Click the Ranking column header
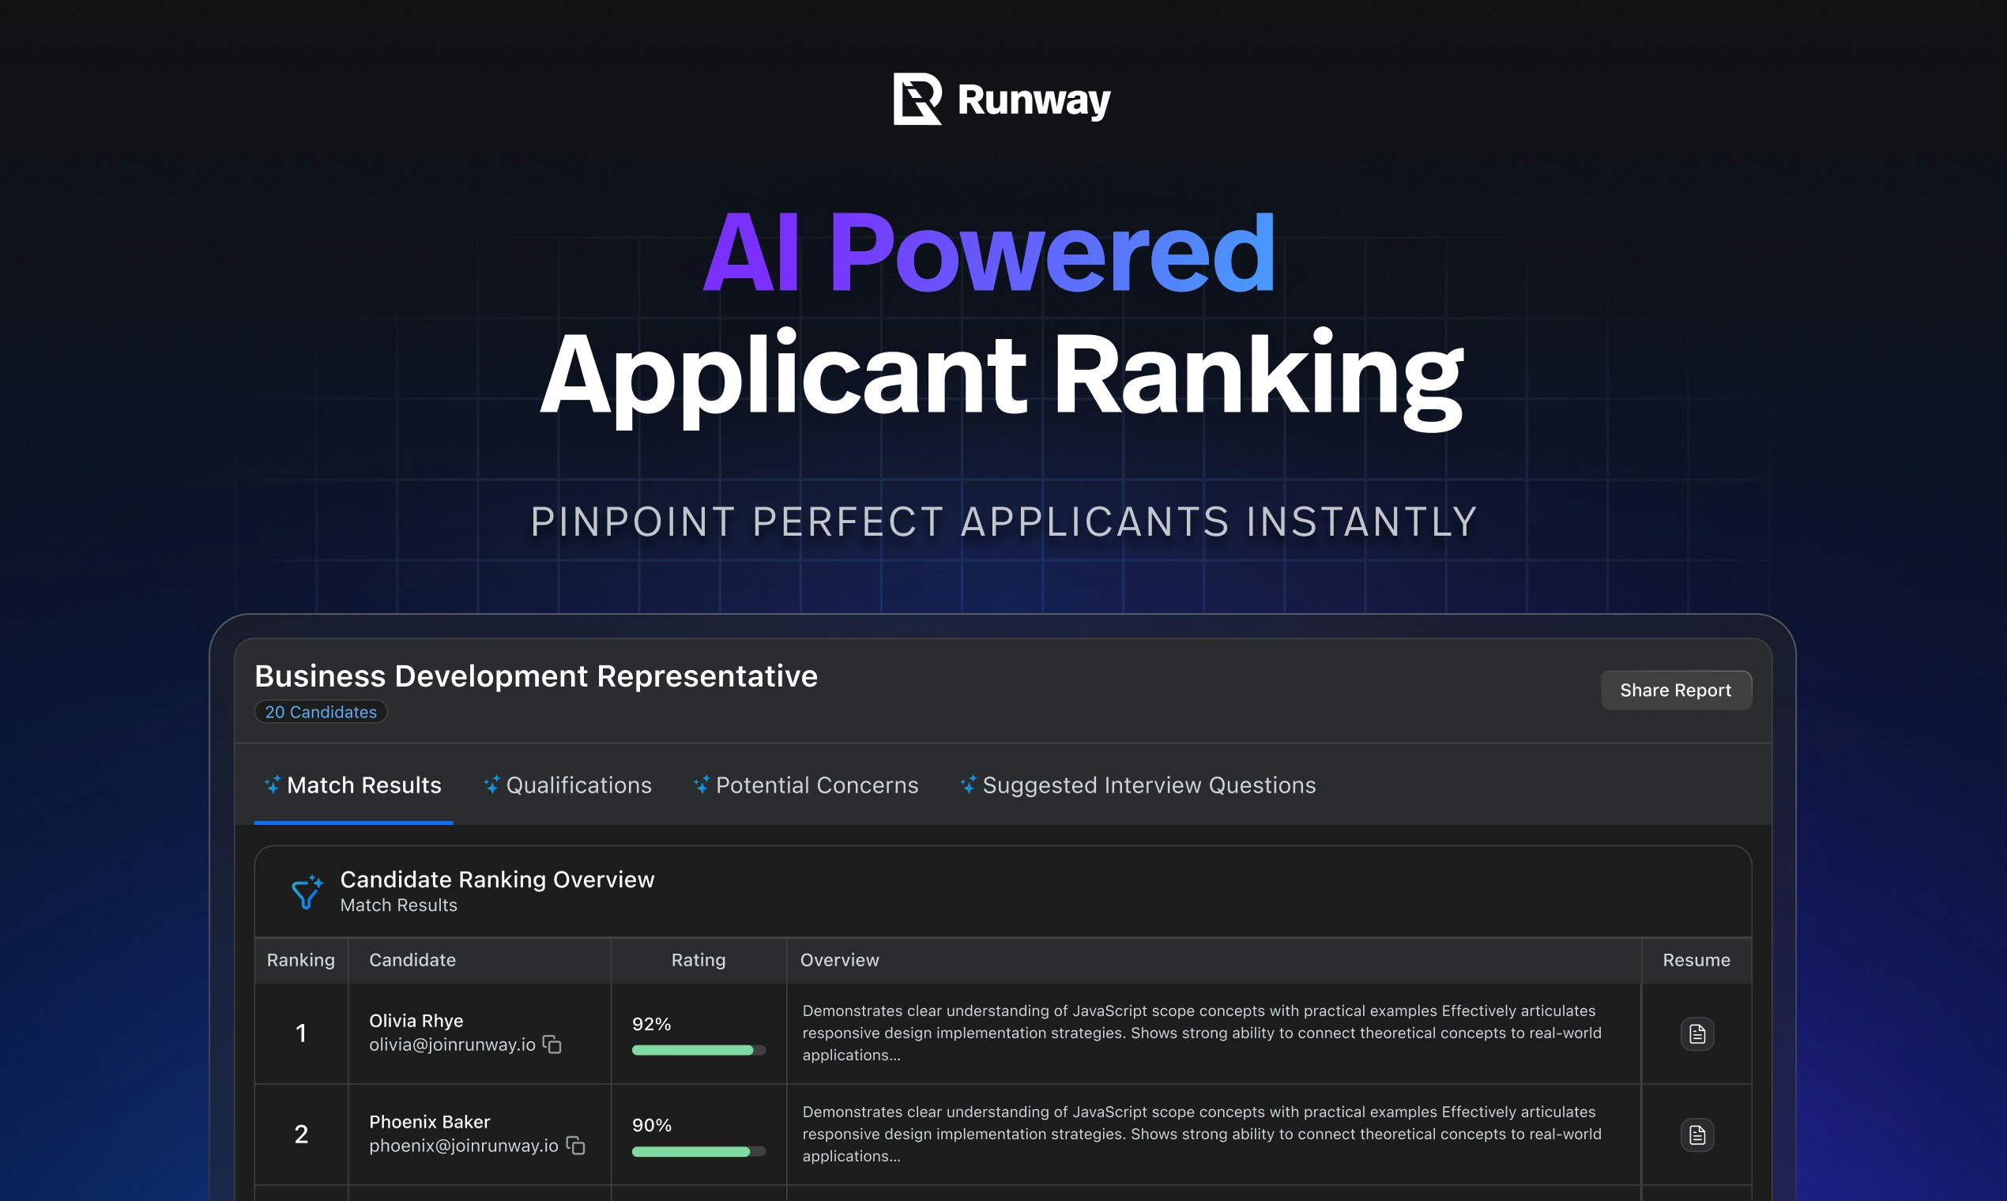 pyautogui.click(x=300, y=960)
